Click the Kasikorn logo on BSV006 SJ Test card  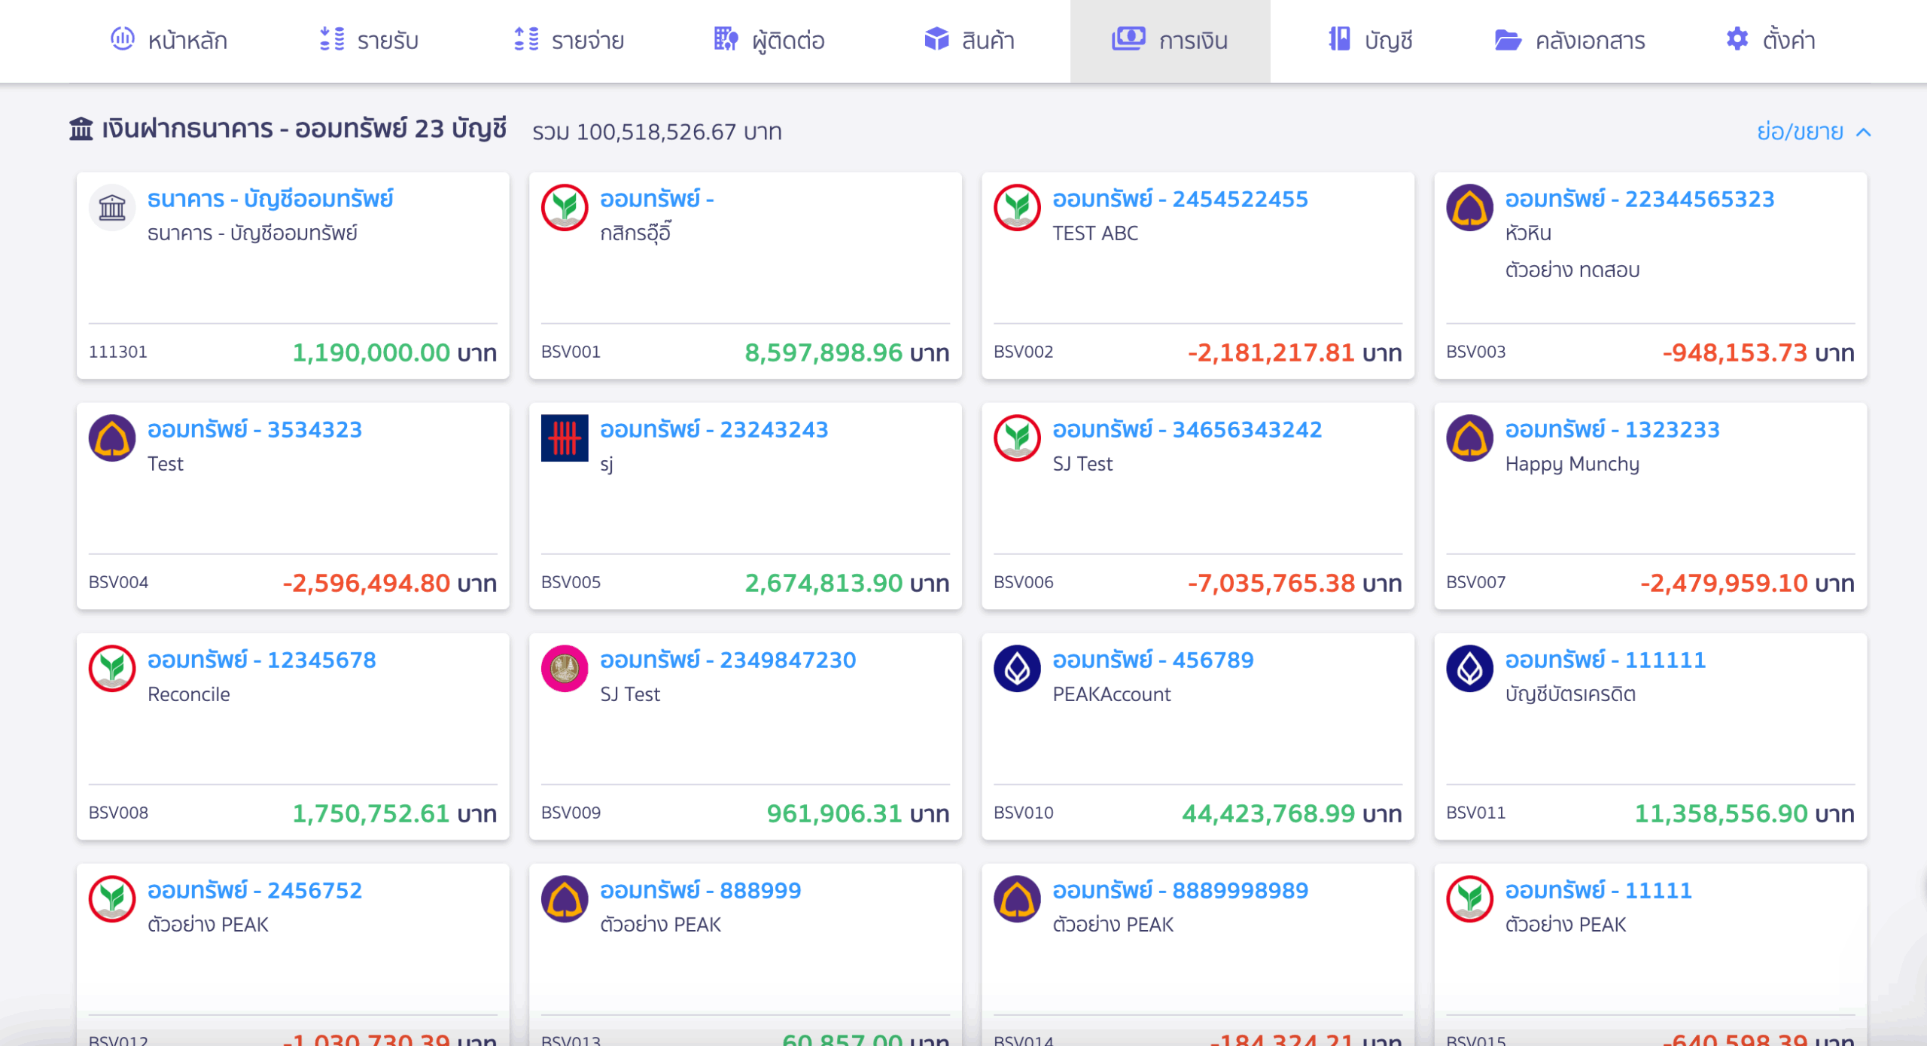coord(1017,438)
